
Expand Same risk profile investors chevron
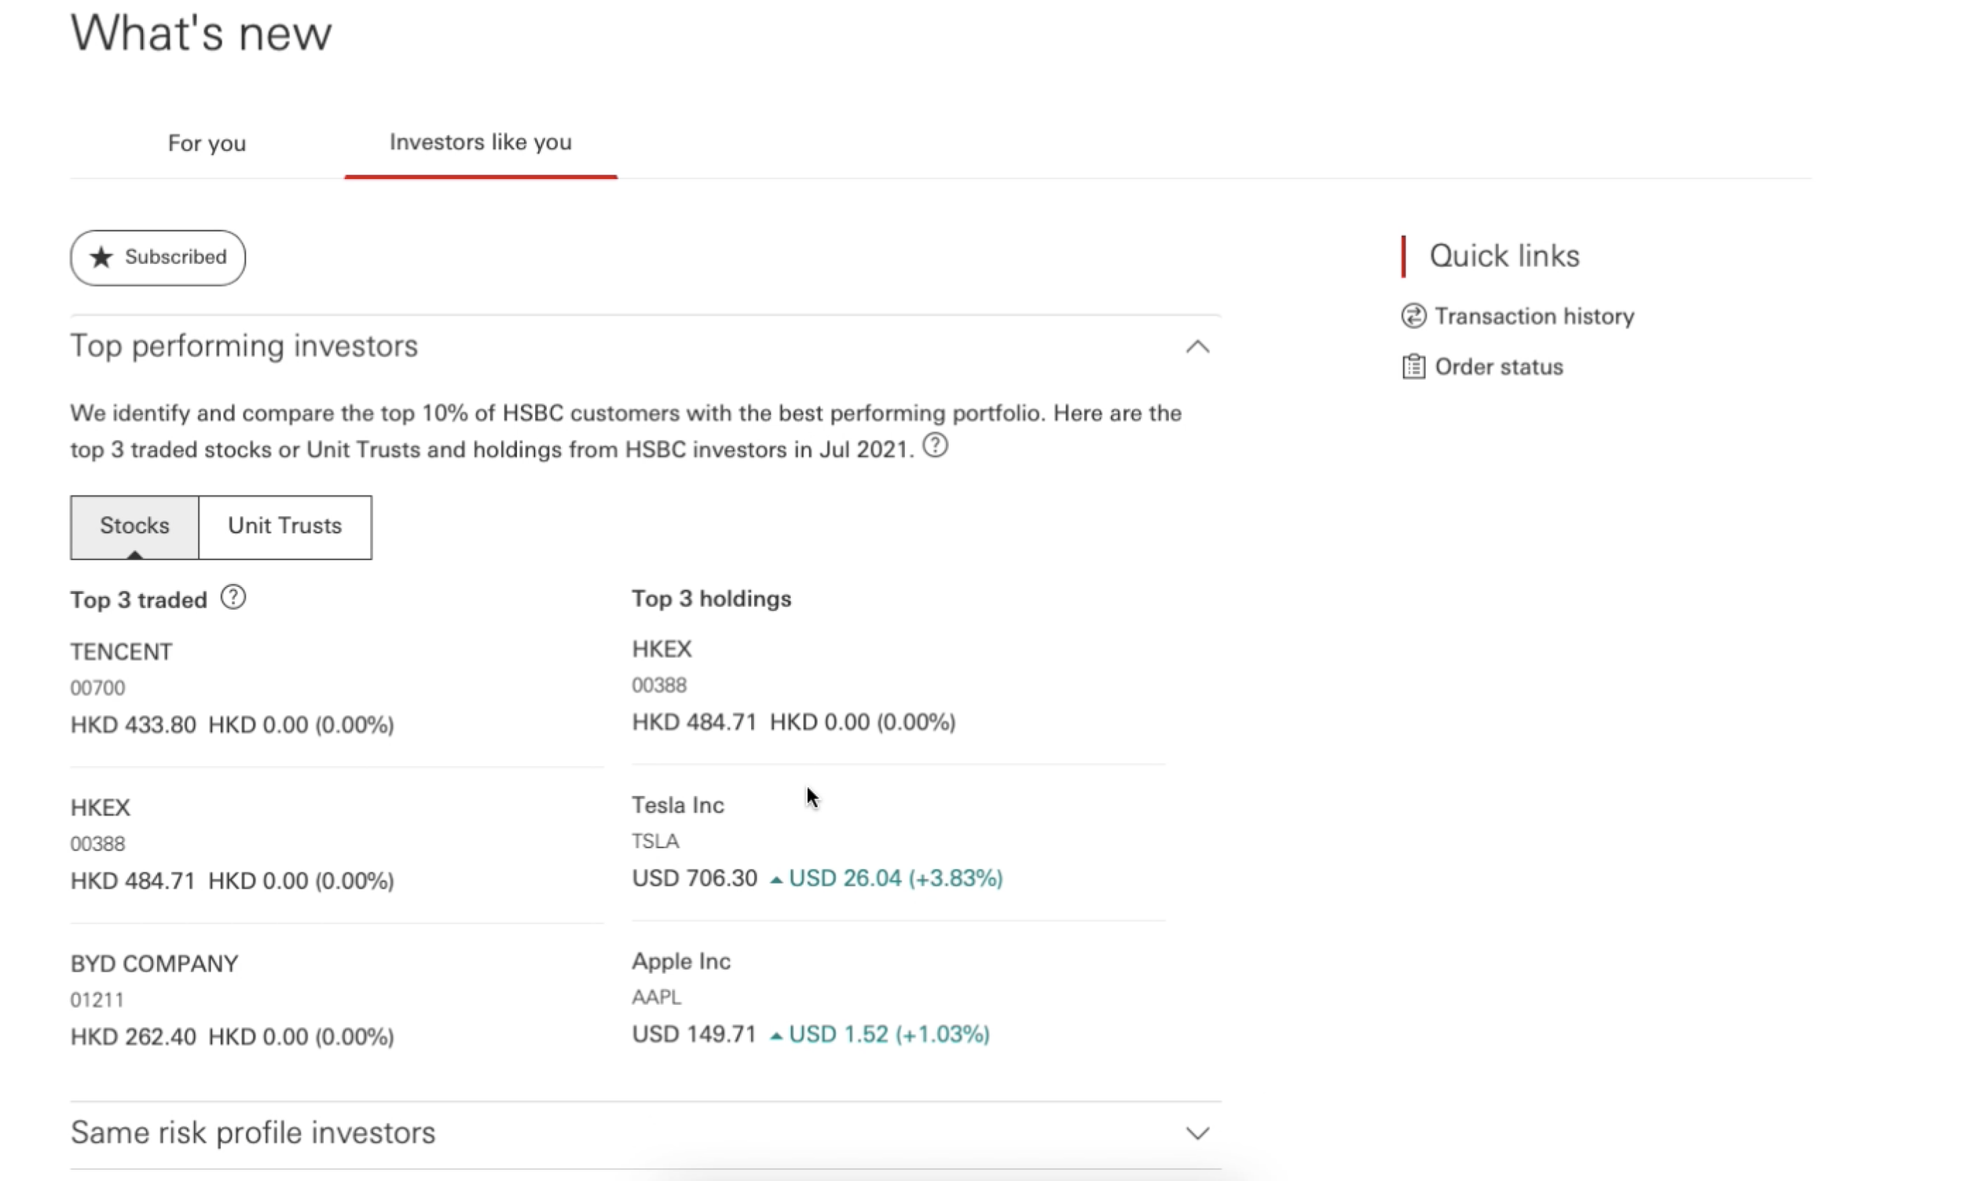coord(1197,1133)
